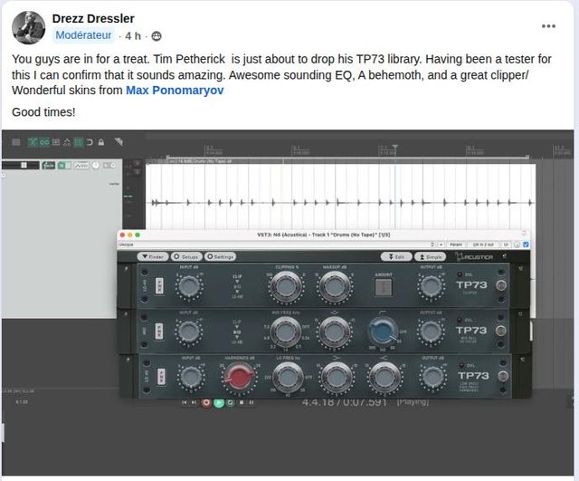
Task: Click the clipper row Output dB knob
Action: (431, 287)
